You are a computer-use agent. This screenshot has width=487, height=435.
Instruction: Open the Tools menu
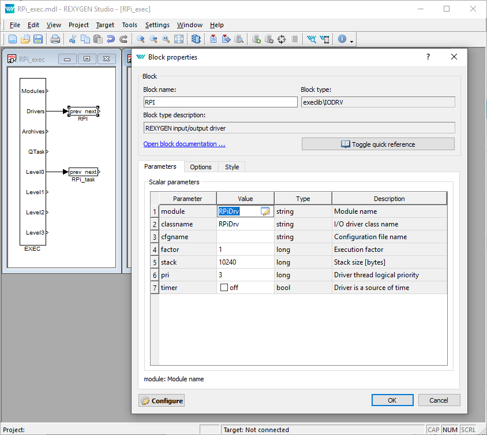[x=129, y=25]
